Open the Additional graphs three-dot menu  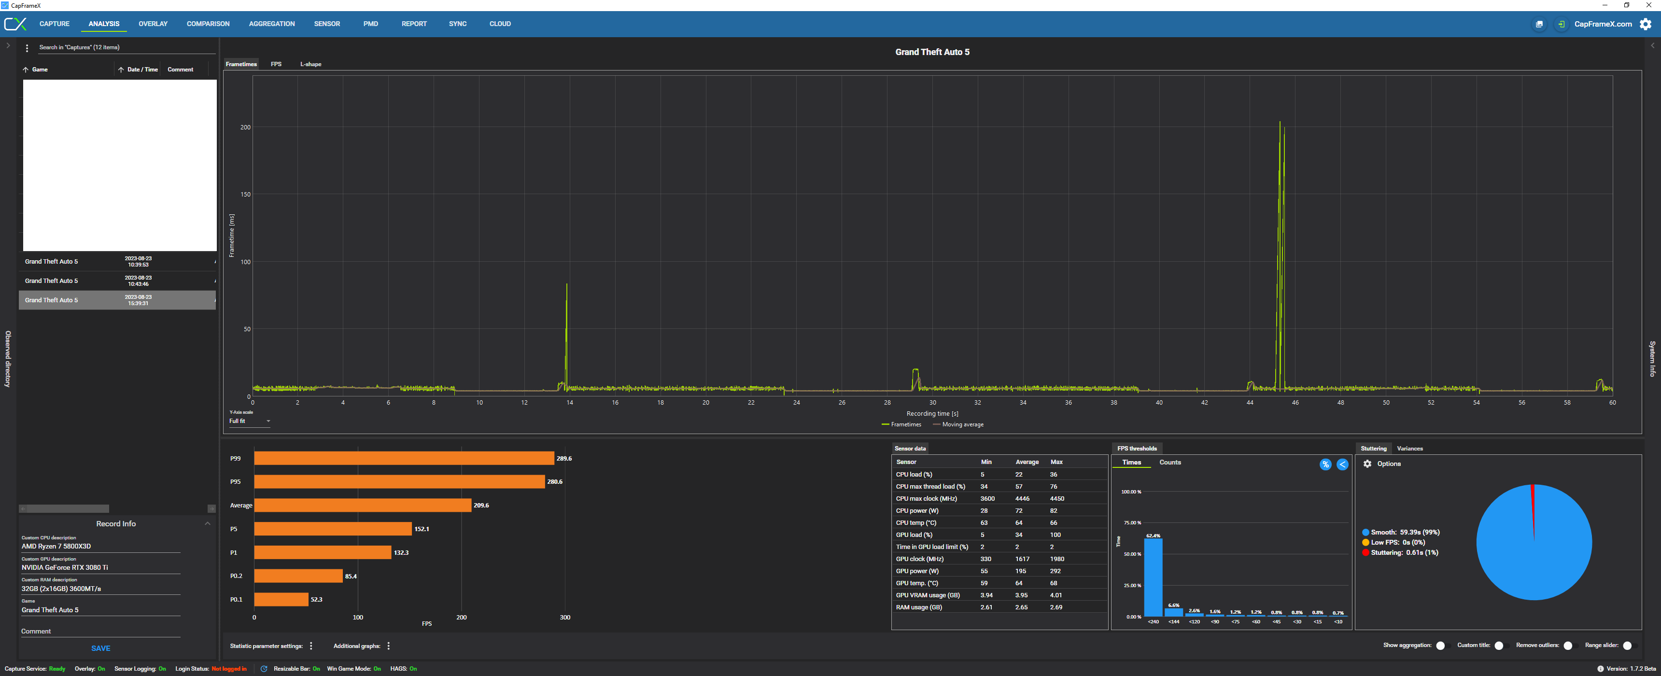[x=388, y=646]
